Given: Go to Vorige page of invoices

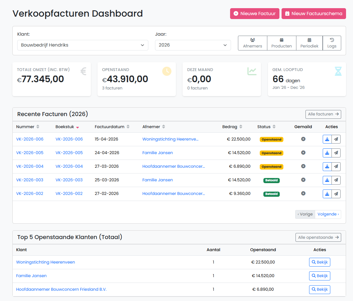Looking at the screenshot, I should [x=305, y=214].
